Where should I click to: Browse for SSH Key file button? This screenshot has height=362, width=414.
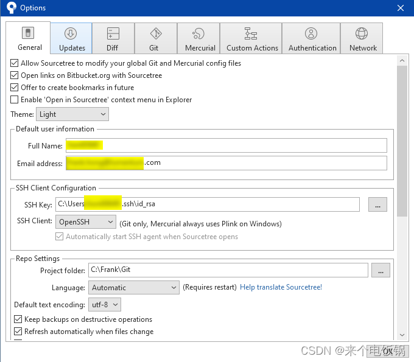(x=377, y=204)
